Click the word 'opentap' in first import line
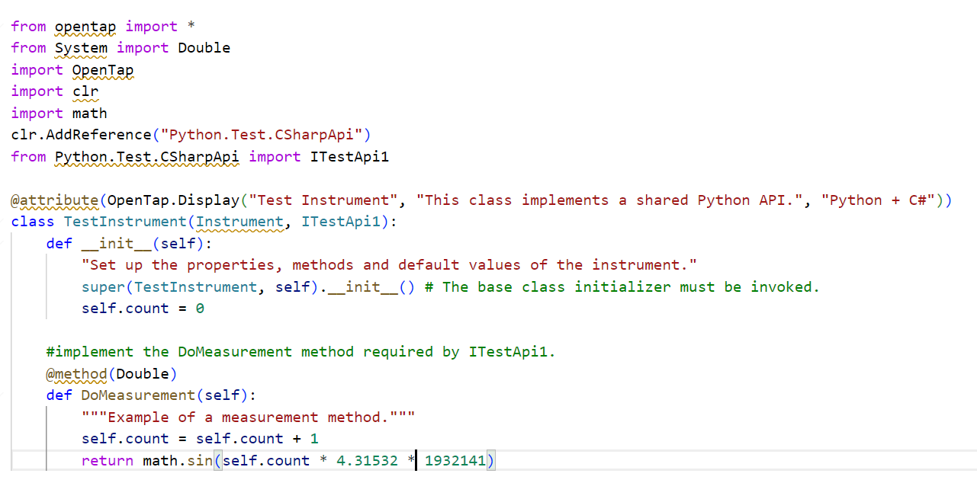 [85, 27]
